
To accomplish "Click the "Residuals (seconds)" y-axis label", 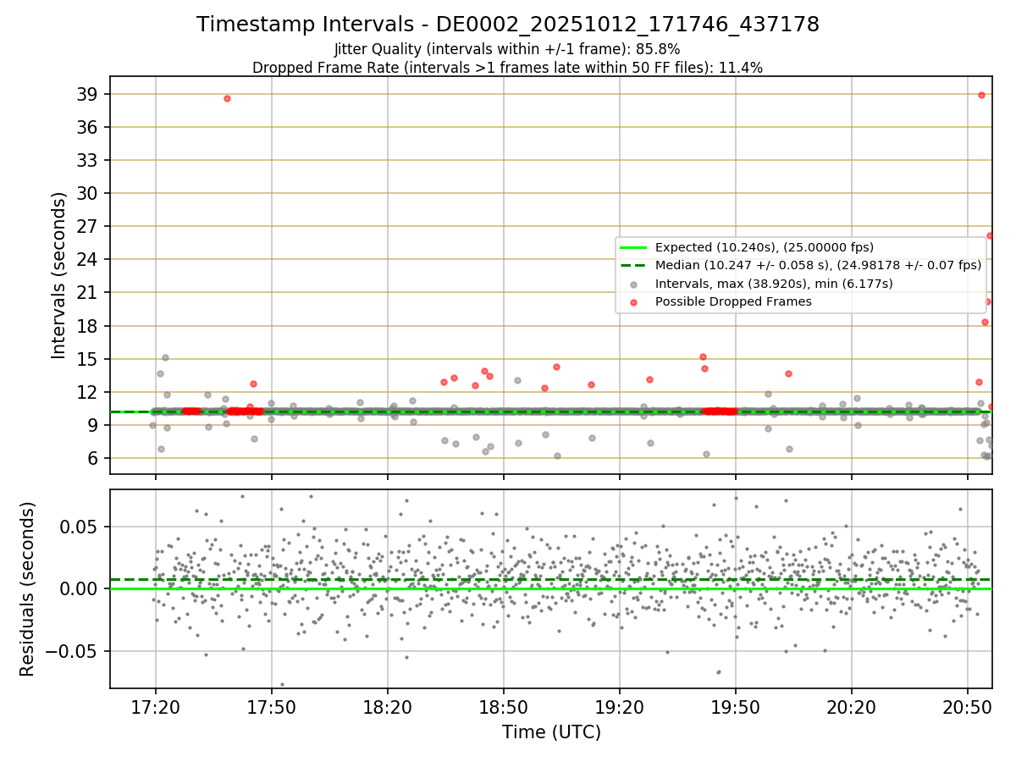I will pyautogui.click(x=28, y=588).
